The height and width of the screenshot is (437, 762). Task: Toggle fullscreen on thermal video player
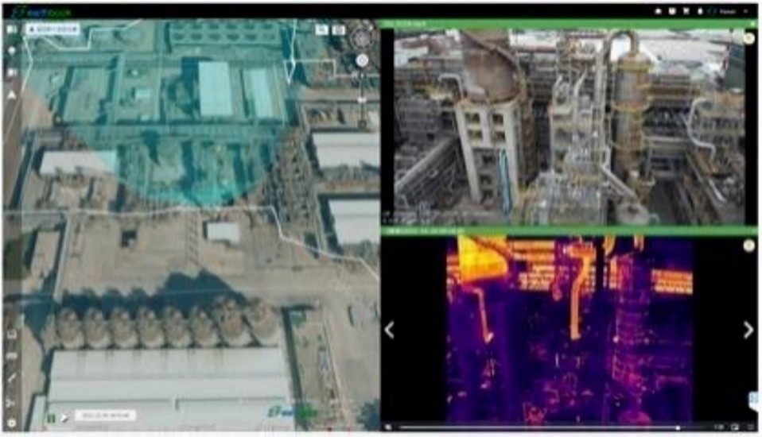[750, 427]
